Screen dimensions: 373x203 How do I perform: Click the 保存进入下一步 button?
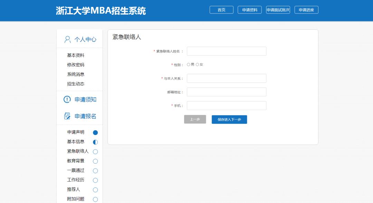(229, 119)
